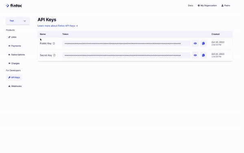
Task: Click the For Developers section label
Action: click(13, 71)
